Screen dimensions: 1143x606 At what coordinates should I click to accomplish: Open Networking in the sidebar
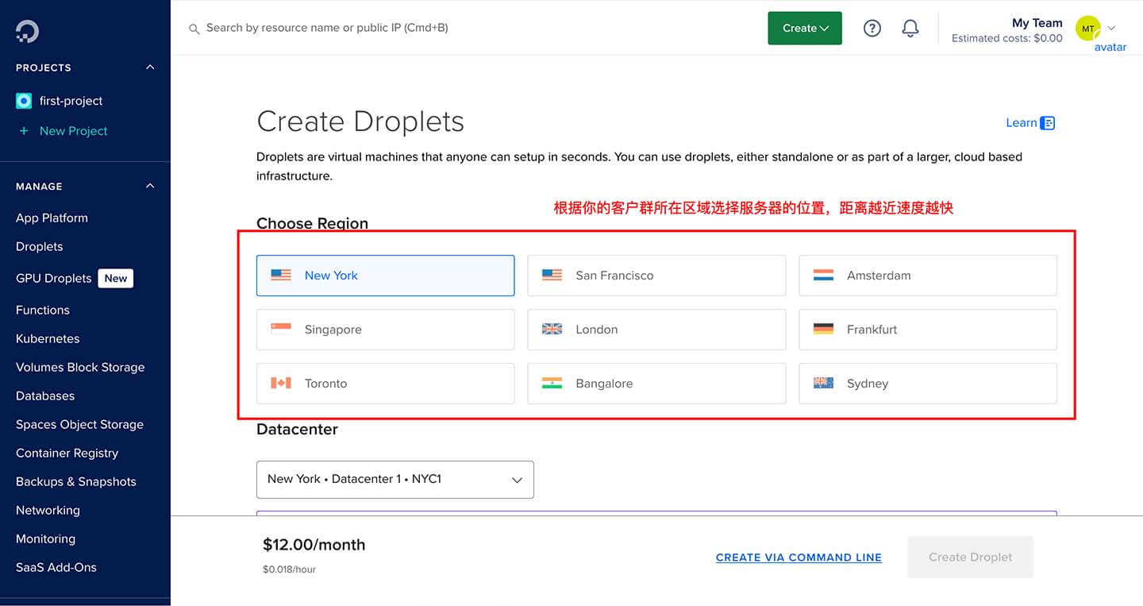[48, 510]
